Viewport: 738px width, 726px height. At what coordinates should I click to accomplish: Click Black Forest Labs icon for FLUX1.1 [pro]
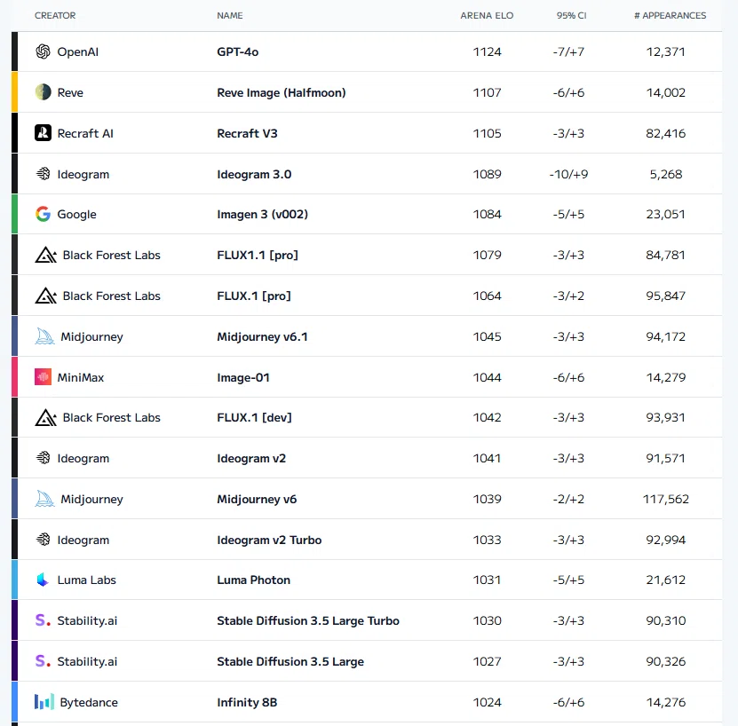point(45,255)
